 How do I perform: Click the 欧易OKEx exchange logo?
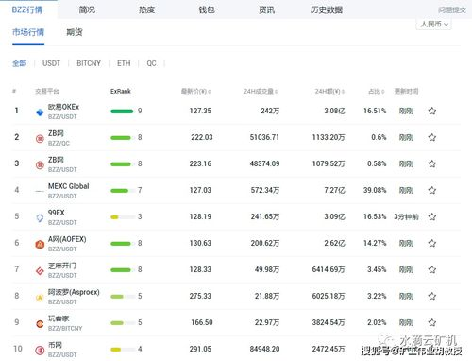coord(40,112)
